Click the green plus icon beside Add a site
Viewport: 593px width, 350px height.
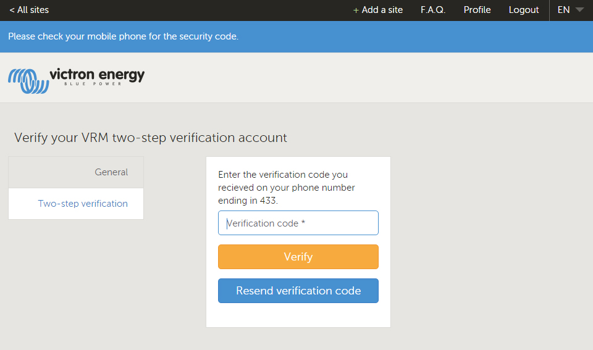tap(356, 10)
